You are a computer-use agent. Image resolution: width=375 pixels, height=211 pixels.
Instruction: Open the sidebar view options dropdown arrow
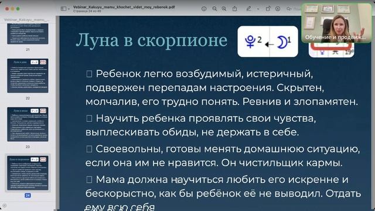coord(69,9)
